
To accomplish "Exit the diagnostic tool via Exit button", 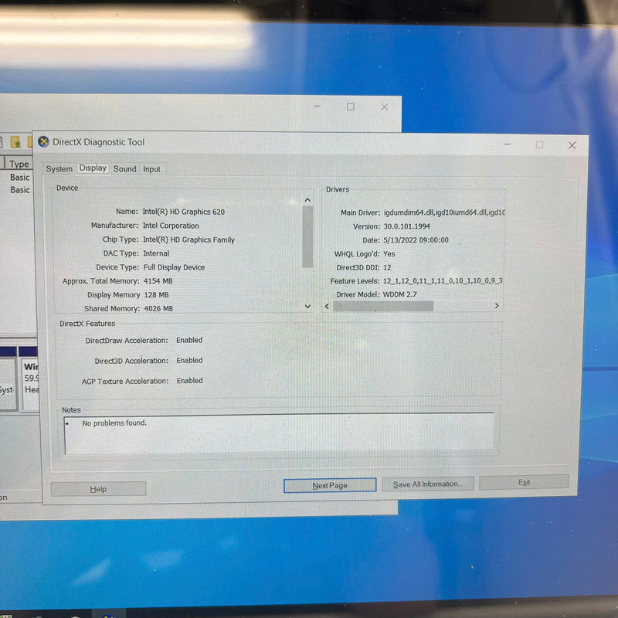I will (524, 483).
